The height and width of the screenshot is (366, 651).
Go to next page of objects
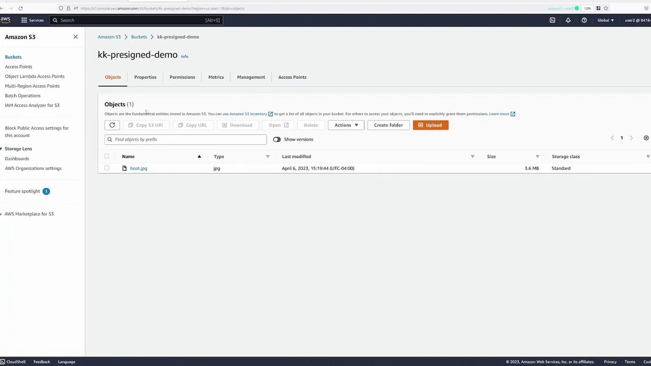pyautogui.click(x=631, y=138)
